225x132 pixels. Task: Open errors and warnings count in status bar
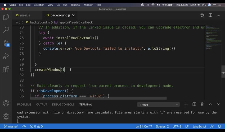[36, 126]
